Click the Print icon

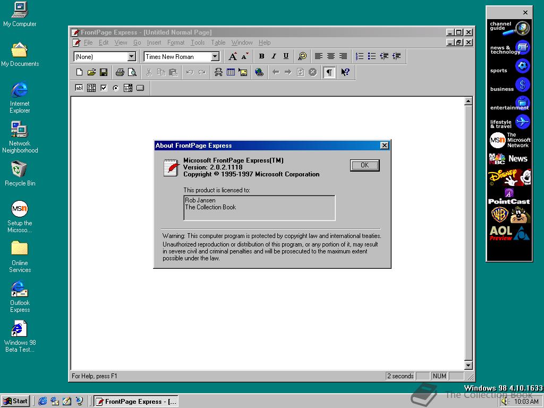[x=120, y=72]
